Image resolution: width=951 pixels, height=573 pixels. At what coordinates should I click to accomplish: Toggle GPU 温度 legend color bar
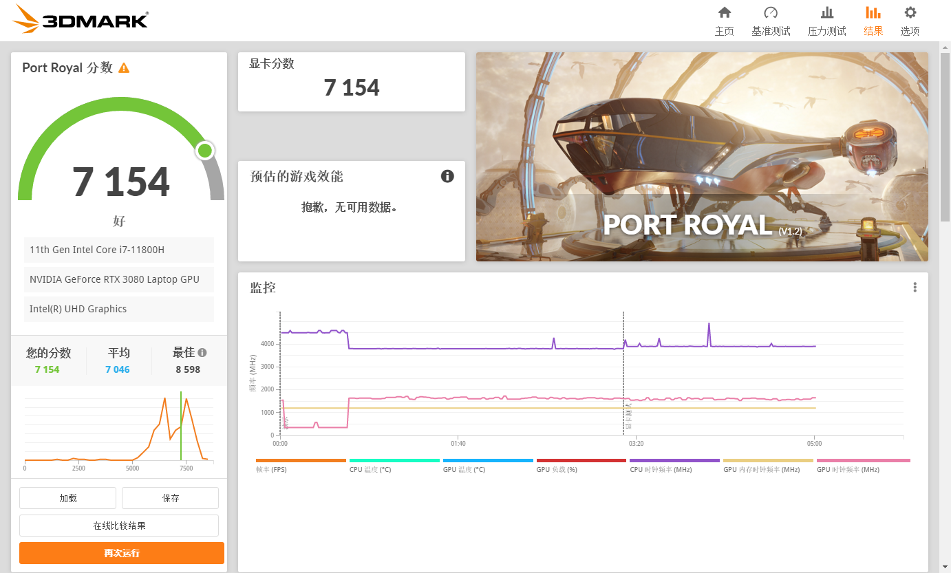click(488, 460)
